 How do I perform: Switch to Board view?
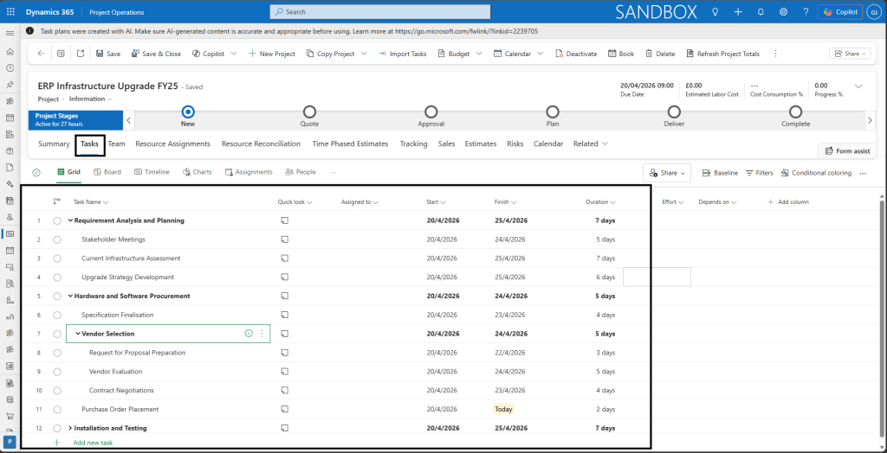pos(107,172)
